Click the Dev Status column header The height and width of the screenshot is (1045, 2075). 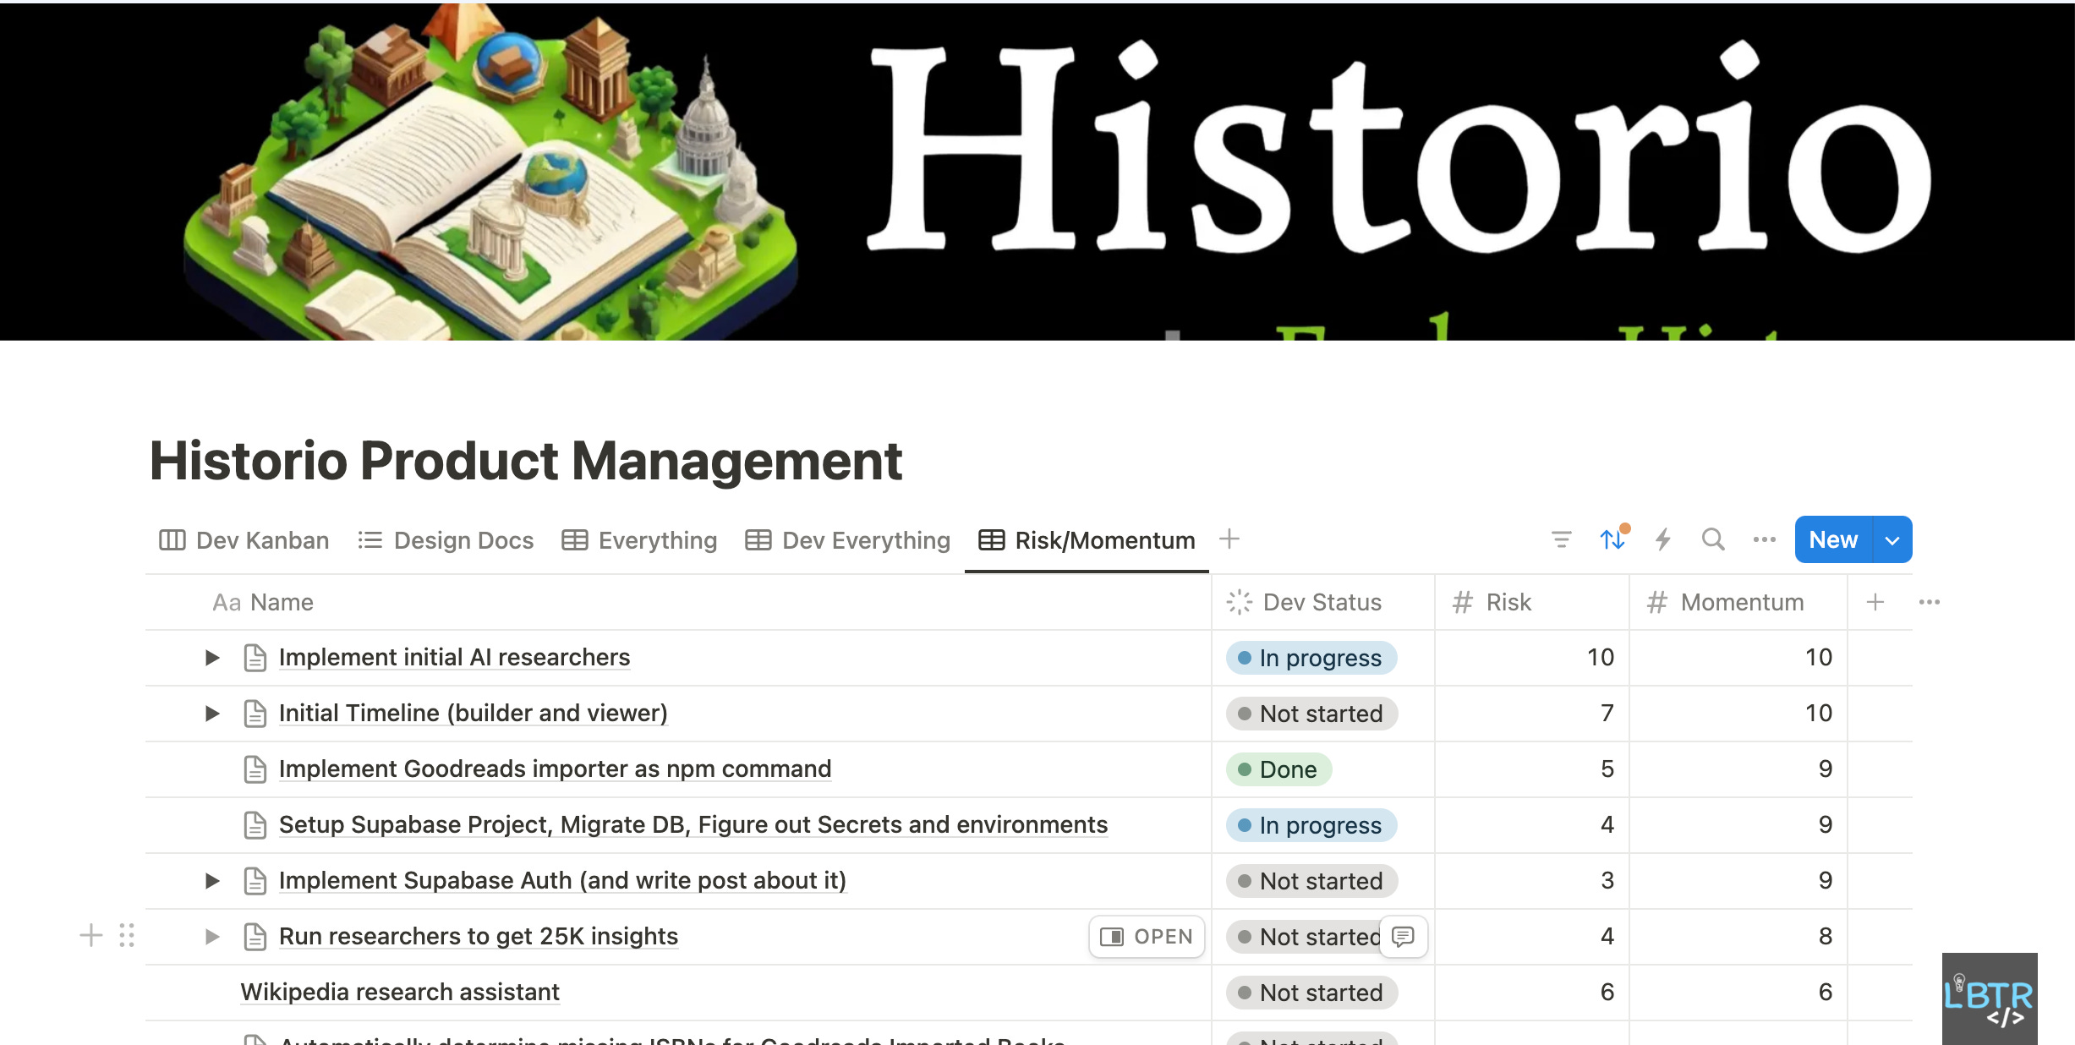pos(1323,602)
